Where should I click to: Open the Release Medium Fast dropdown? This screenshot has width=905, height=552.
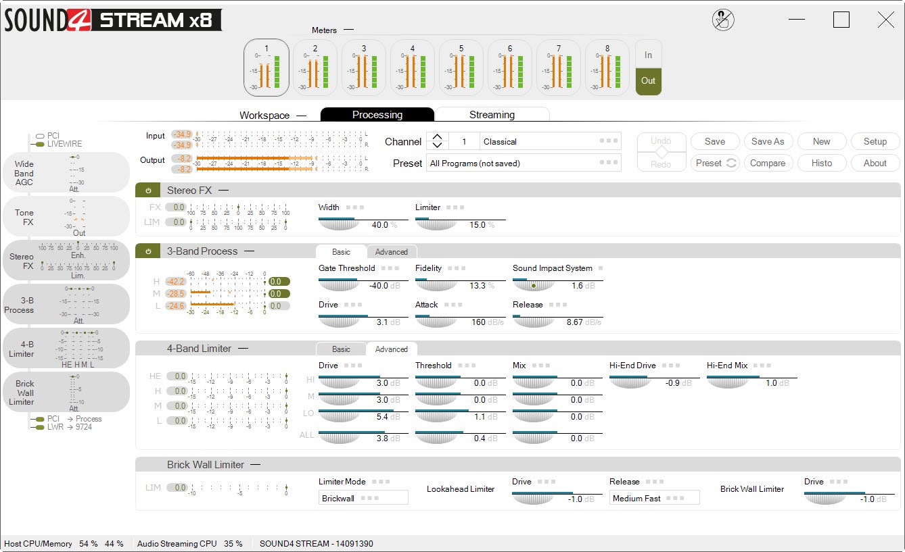(654, 498)
